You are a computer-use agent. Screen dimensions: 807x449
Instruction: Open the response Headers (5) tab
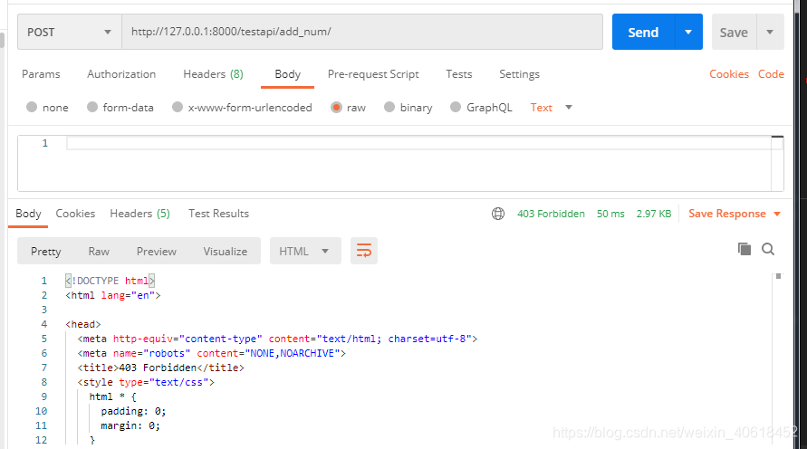click(x=139, y=214)
